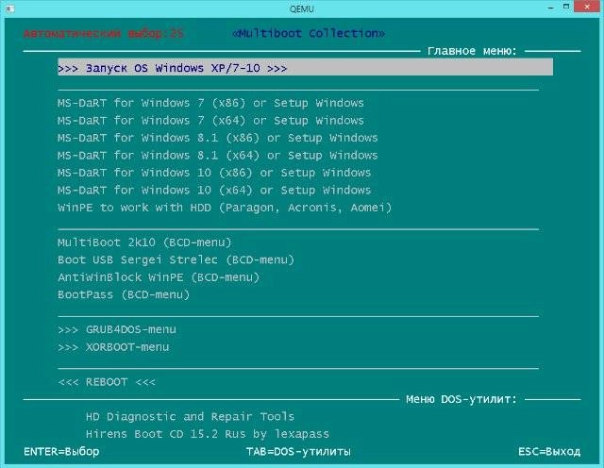
Task: Select MS-DaRT for Windows 10 (x86)
Action: [214, 172]
